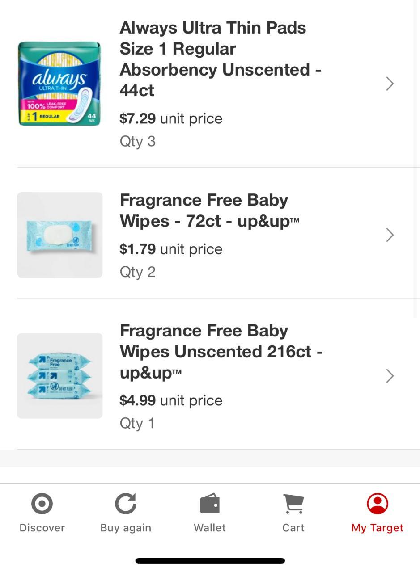Select the Cart tab label
The image size is (420, 572).
[x=293, y=528]
